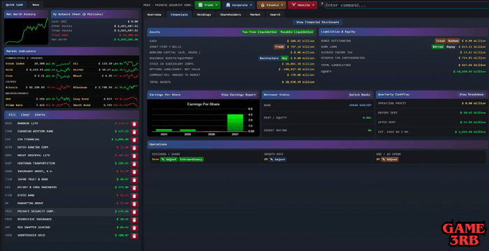This screenshot has width=489, height=251.
Task: Remove Japan Trust & Bank from the watchlist
Action: [134, 180]
